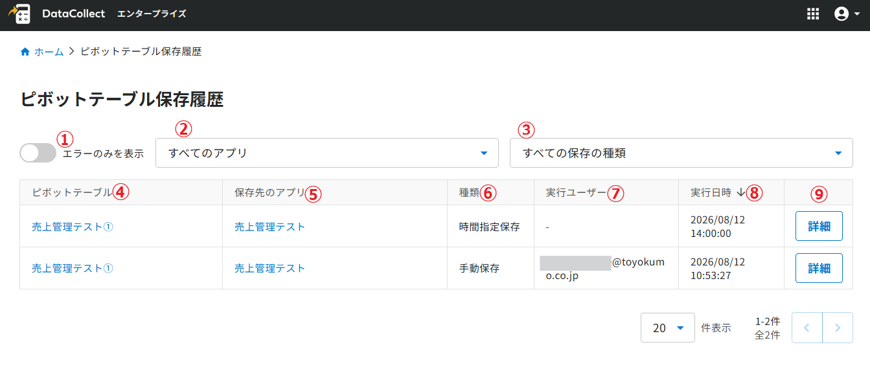Open the 20 件表示 page size dropdown
The width and height of the screenshot is (870, 371).
pos(668,328)
